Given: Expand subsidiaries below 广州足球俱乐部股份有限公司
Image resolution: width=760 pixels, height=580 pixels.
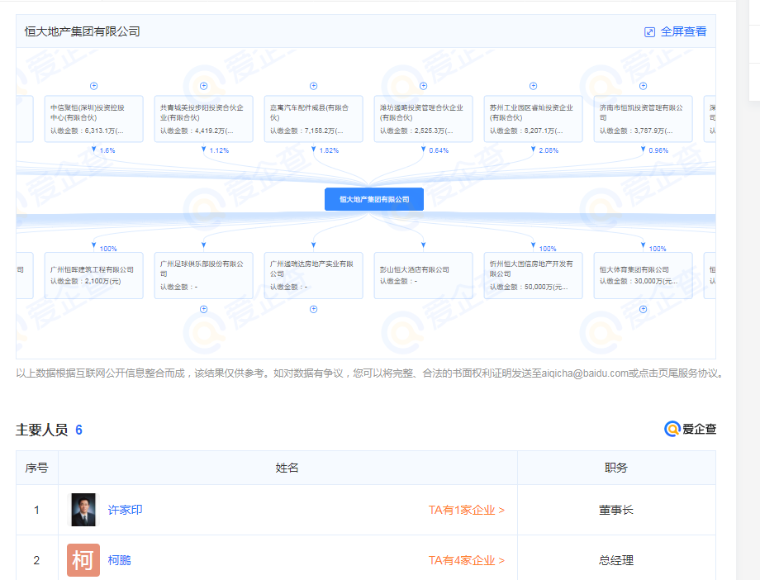Looking at the screenshot, I should (x=203, y=309).
